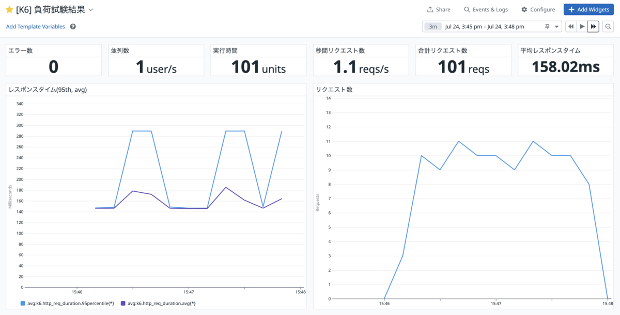Select the 平均レスポンスタイム 158.02ms widget
Image resolution: width=620 pixels, height=315 pixels.
click(566, 60)
